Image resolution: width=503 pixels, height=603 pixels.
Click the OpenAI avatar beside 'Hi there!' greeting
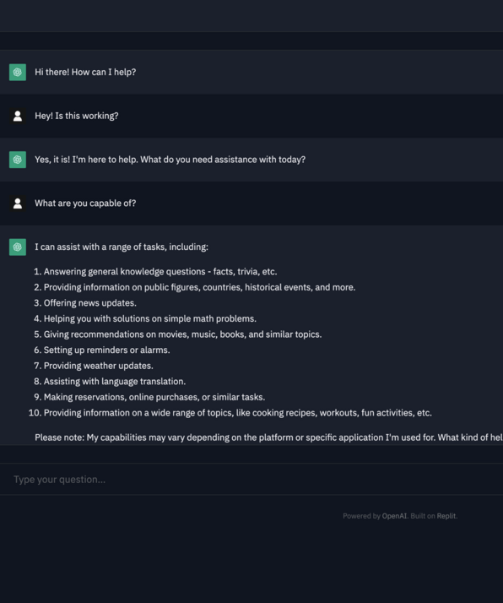click(18, 73)
